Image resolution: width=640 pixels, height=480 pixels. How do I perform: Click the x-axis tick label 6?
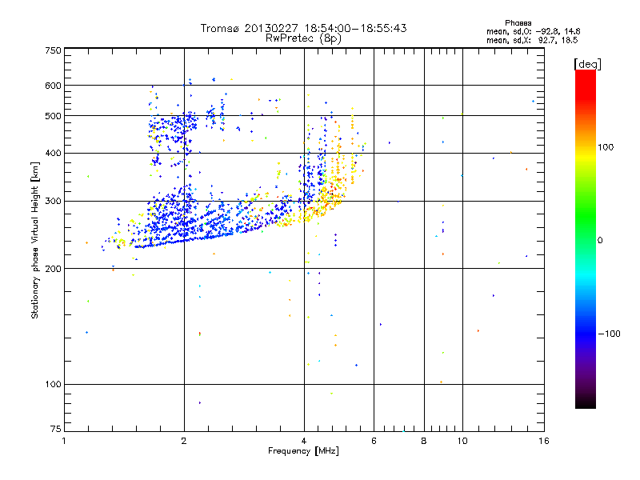pos(374,441)
